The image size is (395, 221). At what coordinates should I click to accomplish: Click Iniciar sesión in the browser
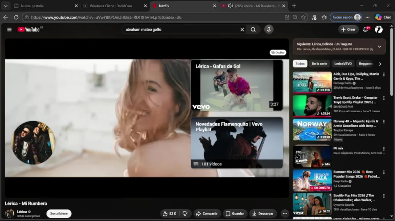click(346, 17)
